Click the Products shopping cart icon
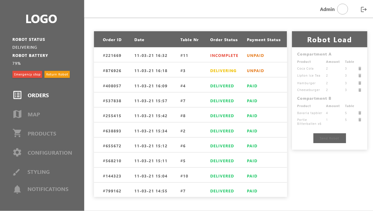 (x=17, y=133)
